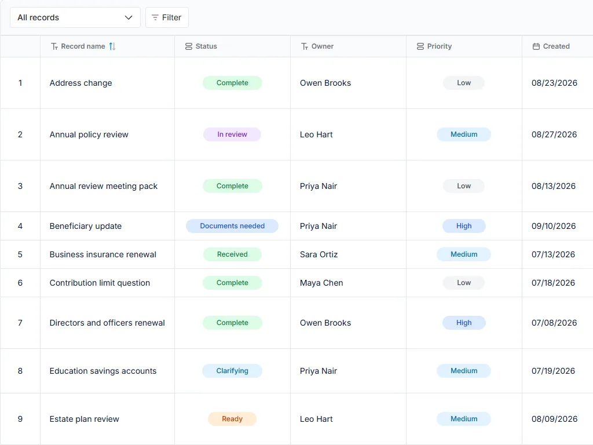Click the Ready status badge
Screen dimensions: 593x445
232,419
